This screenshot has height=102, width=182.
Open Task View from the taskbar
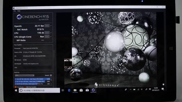[x=63, y=90]
